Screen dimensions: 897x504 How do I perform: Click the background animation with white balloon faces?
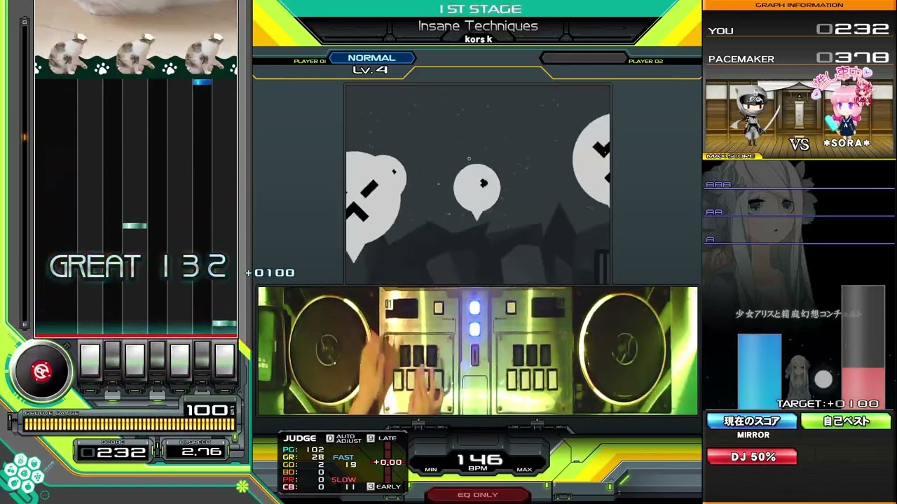(x=477, y=184)
